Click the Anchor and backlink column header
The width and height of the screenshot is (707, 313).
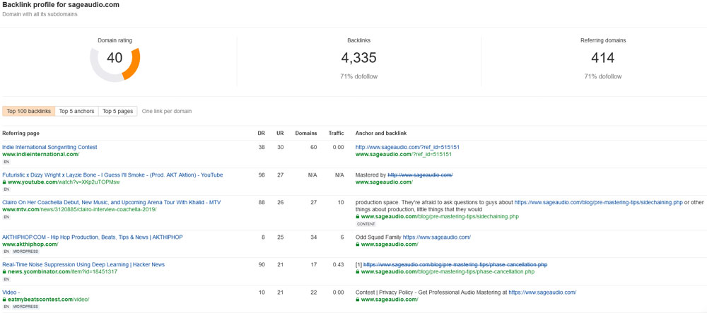pyautogui.click(x=381, y=134)
